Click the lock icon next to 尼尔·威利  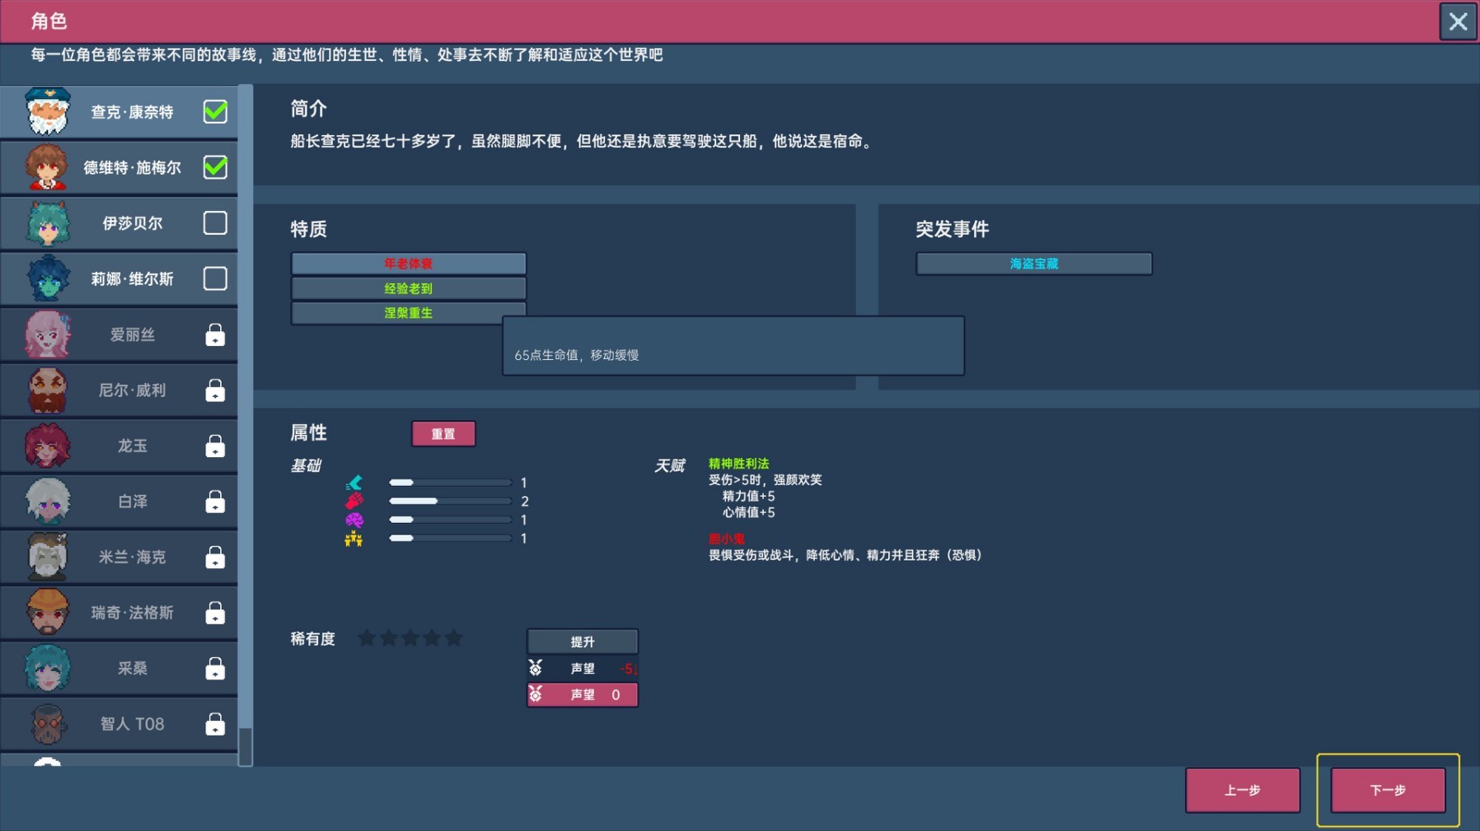(x=215, y=390)
